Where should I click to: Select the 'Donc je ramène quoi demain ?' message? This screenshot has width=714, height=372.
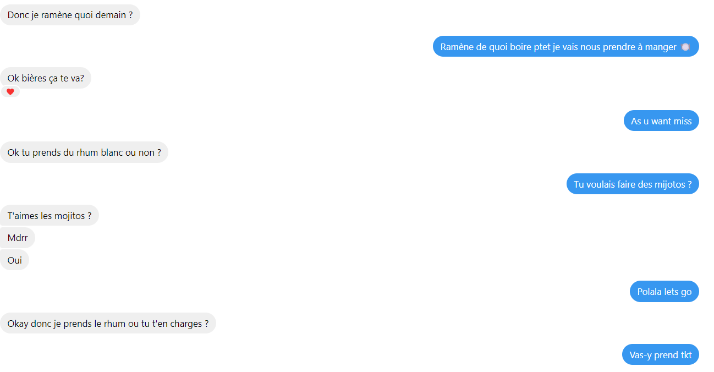pos(70,15)
